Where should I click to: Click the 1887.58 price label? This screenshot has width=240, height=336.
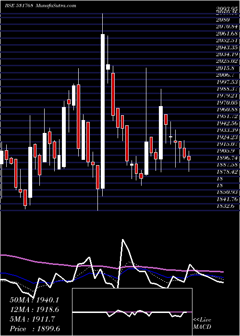[227, 165]
